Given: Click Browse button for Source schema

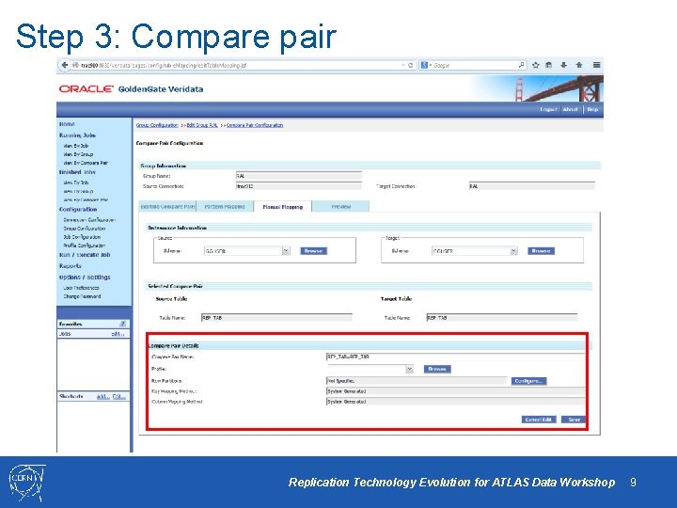Looking at the screenshot, I should click(x=313, y=251).
